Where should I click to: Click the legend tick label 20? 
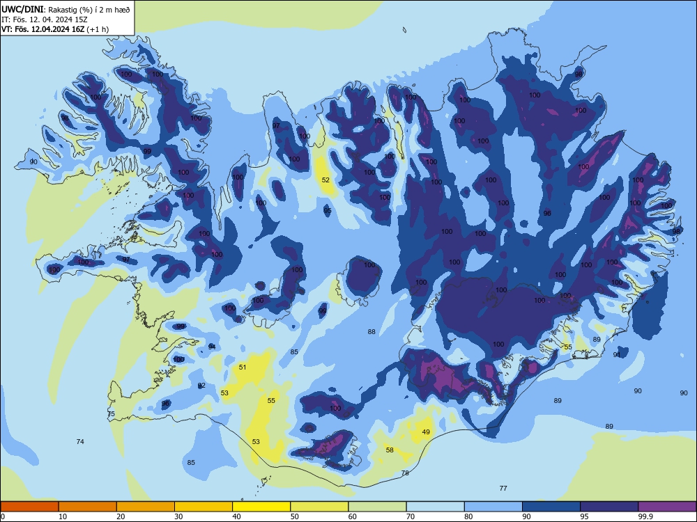pos(121,516)
